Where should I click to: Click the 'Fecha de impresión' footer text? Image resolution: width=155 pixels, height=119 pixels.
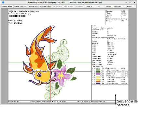pyautogui.click(x=91, y=101)
